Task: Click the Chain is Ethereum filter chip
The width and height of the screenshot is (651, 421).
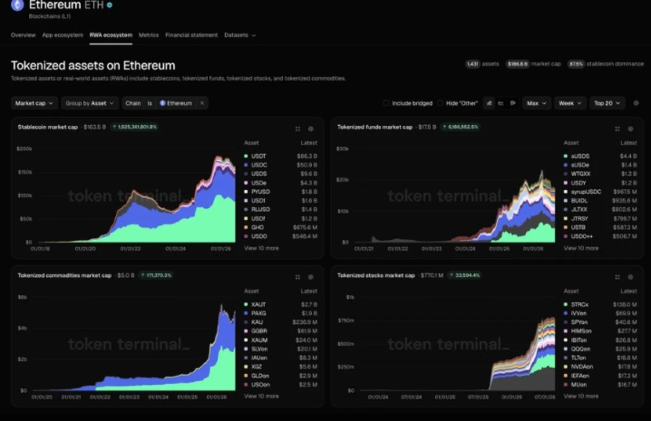Action: coord(164,103)
